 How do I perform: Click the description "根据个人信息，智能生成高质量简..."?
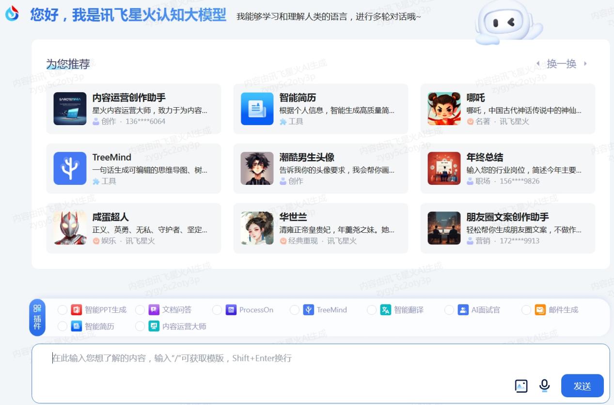tap(337, 110)
